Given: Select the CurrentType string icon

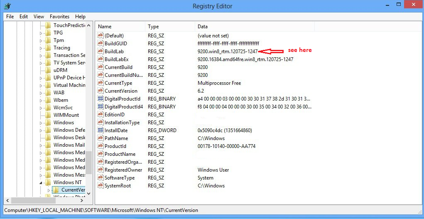Looking at the screenshot, I should point(100,83).
